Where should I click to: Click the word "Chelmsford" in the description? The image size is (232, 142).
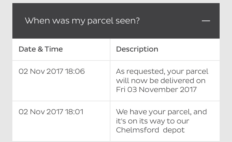click(x=137, y=130)
